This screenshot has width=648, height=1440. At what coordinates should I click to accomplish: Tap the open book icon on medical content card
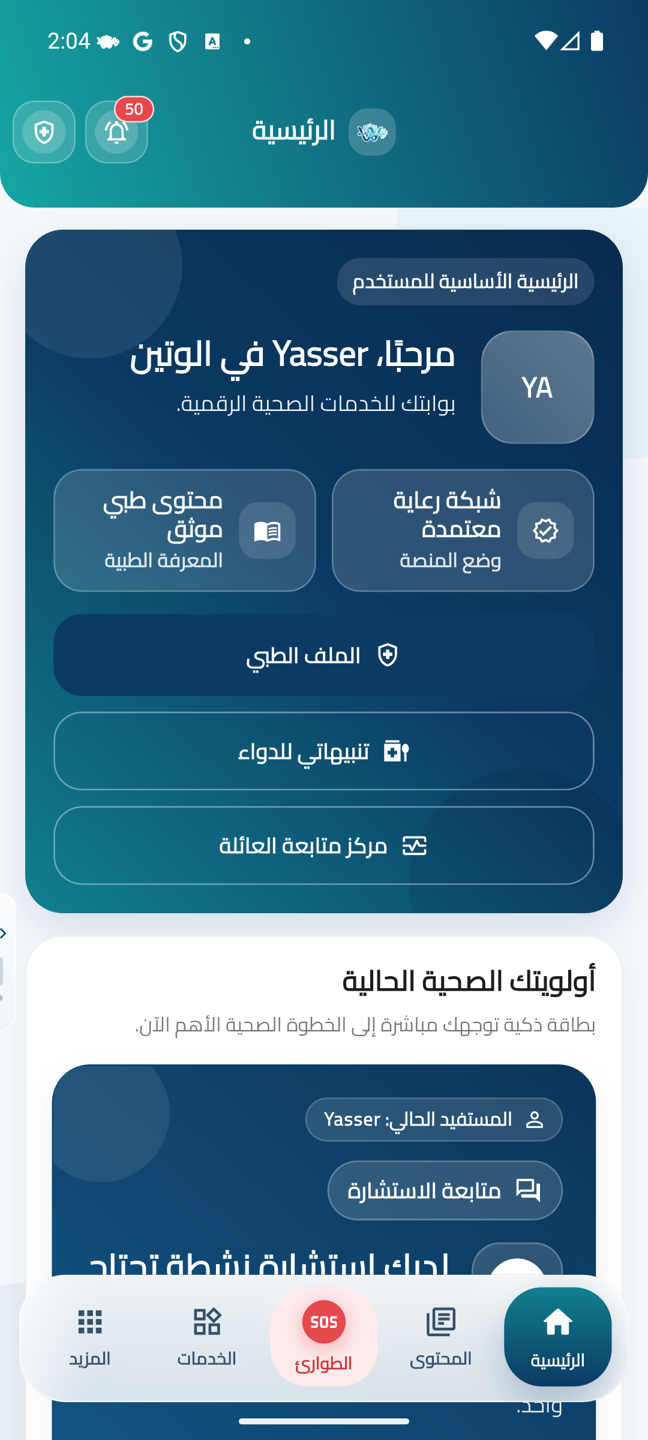[x=267, y=530]
